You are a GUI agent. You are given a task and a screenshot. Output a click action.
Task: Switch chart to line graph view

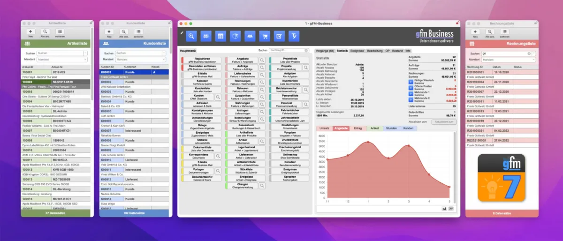(451, 209)
